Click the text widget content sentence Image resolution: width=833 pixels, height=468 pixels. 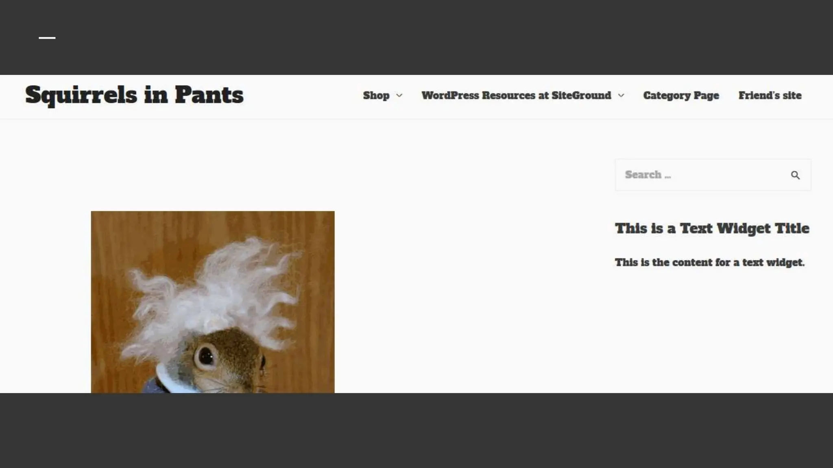click(710, 262)
